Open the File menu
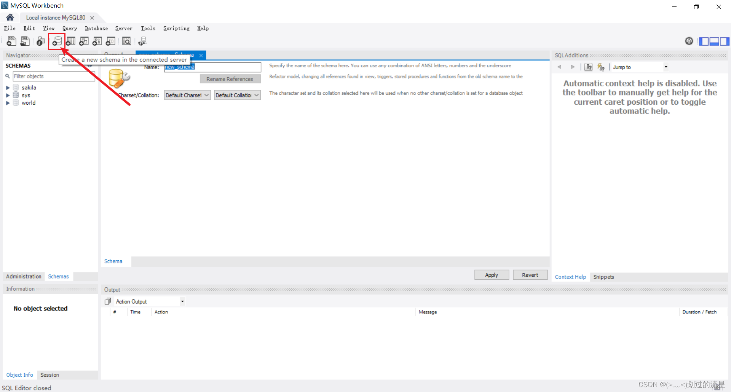731x392 pixels. point(10,28)
